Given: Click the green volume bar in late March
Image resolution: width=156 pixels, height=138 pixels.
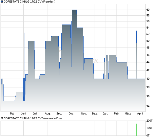Looking at the screenshot, I should coord(136,130).
